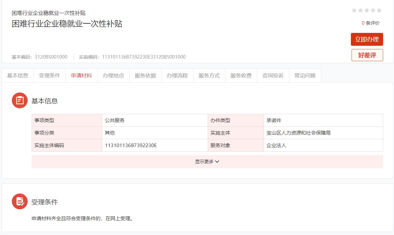
Task: Click the third rating star
Action: click(x=367, y=10)
